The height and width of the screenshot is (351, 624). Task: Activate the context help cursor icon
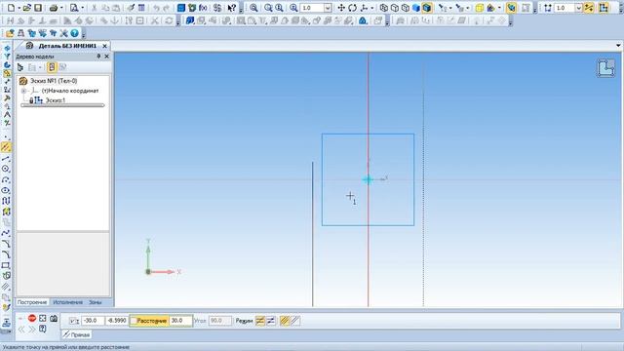[232, 8]
